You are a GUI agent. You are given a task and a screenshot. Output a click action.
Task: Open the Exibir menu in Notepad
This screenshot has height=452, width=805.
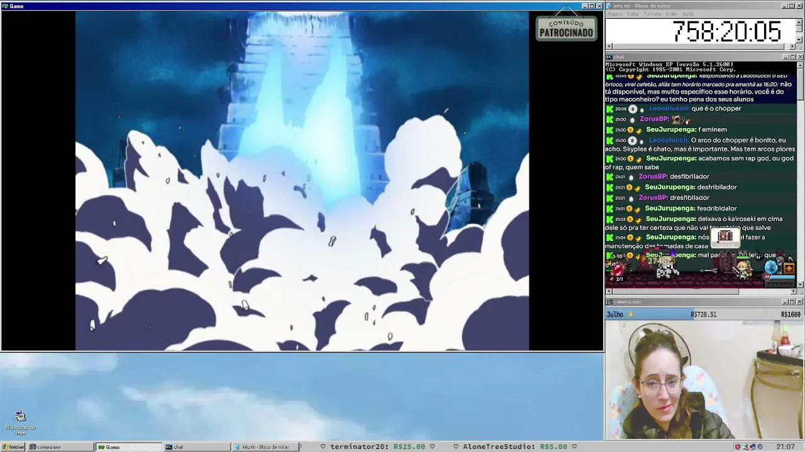672,14
